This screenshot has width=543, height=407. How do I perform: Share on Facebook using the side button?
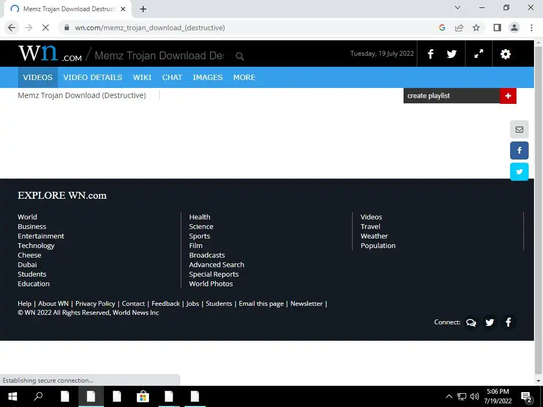[x=519, y=151]
